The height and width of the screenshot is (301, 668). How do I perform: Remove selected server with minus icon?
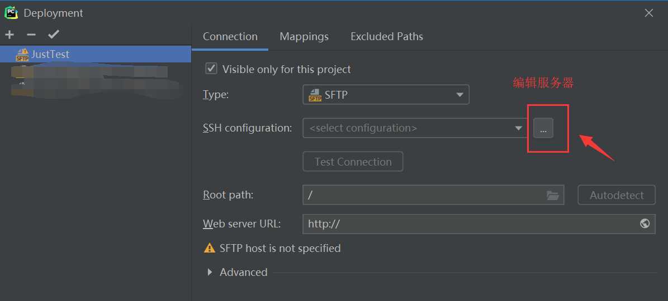click(x=31, y=35)
